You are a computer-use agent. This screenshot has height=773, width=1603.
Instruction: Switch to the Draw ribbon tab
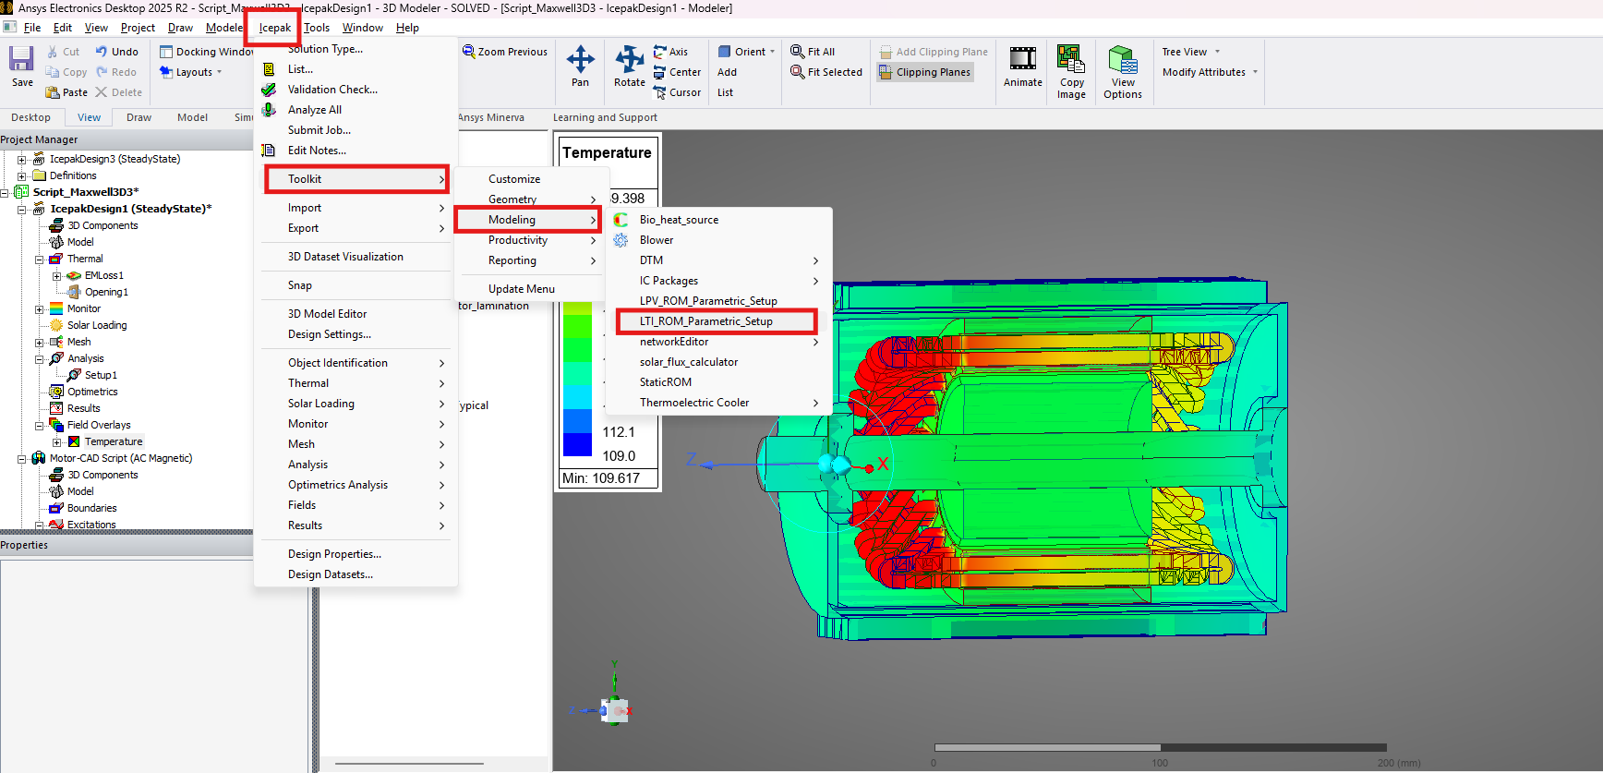tap(139, 117)
